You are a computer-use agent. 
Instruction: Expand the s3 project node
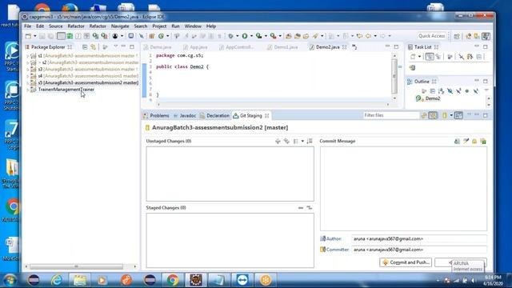tap(27, 70)
